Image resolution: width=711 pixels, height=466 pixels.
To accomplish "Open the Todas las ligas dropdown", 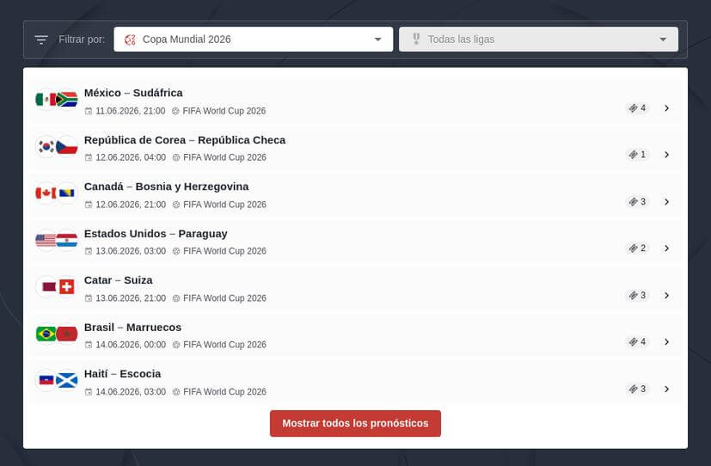I will point(538,39).
